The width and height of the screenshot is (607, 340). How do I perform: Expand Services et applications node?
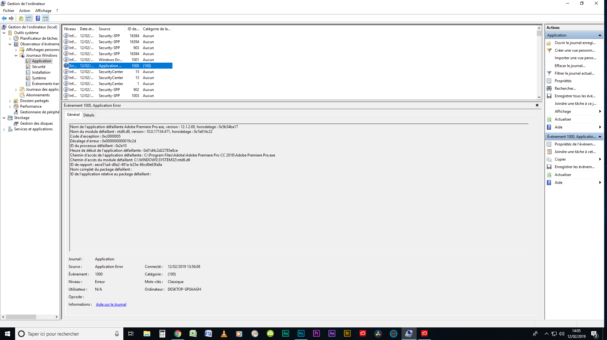[x=4, y=129]
